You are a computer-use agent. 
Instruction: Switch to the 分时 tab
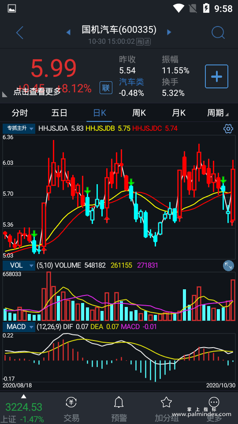pos(20,113)
